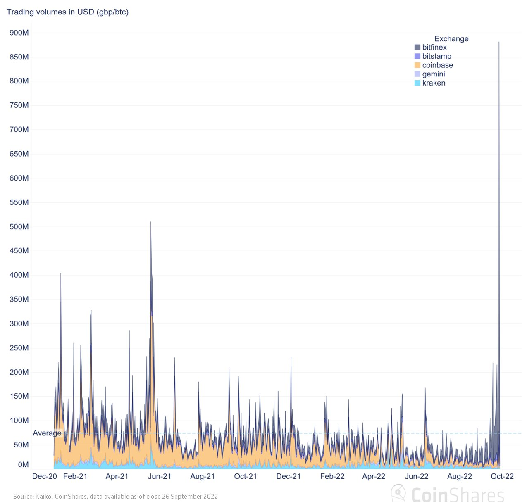This screenshot has height=504, width=527.
Task: Click the gemini legend color square
Action: pos(417,74)
